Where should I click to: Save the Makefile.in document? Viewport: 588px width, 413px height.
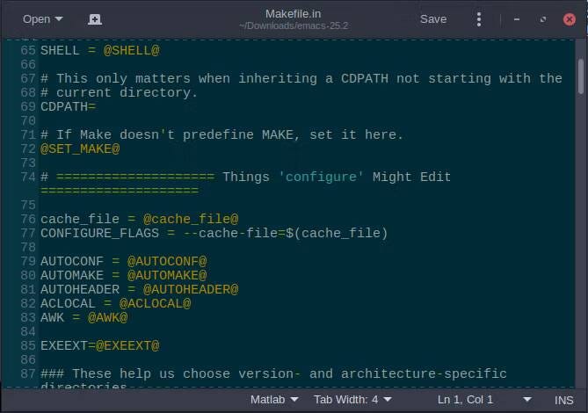tap(432, 18)
